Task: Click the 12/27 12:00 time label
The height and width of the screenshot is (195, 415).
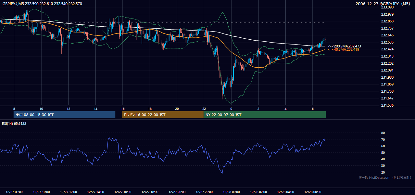Action: pos(69,192)
